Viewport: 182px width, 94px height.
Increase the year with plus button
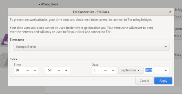pyautogui.click(x=166, y=70)
